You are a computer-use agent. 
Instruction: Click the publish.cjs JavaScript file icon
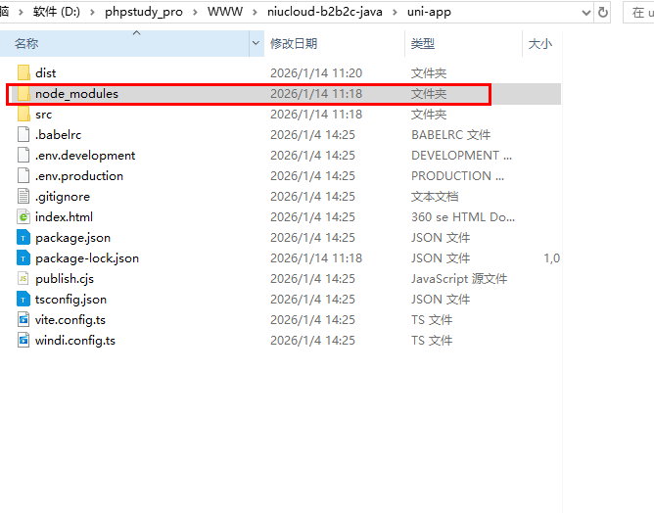pos(23,278)
